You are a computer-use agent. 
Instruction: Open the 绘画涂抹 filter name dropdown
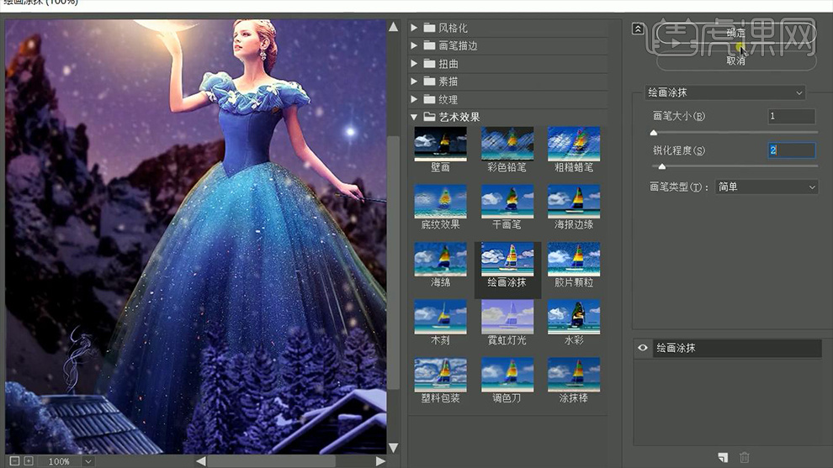click(724, 92)
